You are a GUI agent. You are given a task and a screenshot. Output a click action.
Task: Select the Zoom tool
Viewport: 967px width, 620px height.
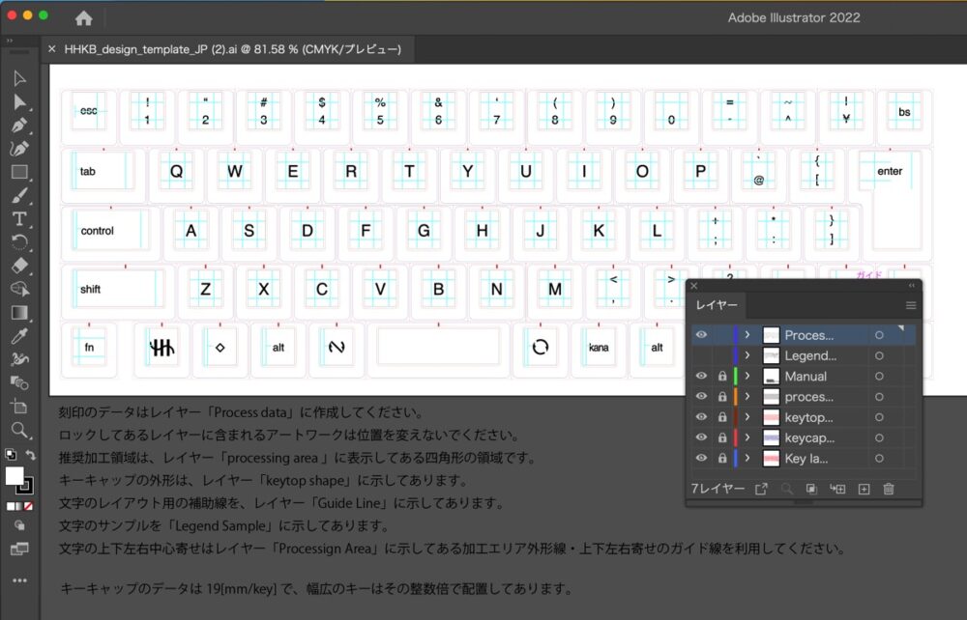tap(19, 430)
